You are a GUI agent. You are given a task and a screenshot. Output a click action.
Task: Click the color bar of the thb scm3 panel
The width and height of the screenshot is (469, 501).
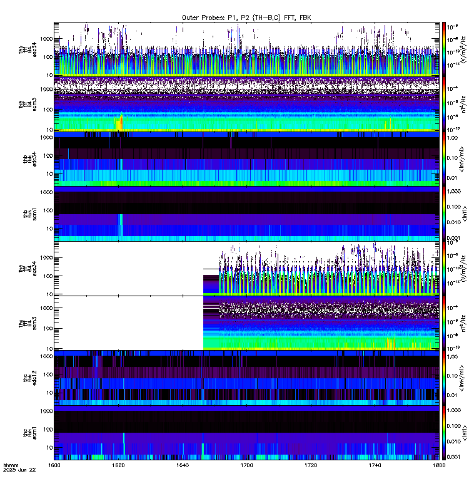click(x=443, y=104)
